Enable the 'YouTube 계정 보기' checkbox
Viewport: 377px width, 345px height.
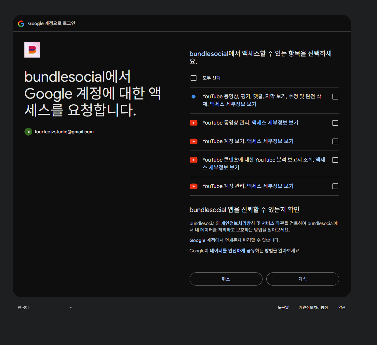pyautogui.click(x=335, y=141)
